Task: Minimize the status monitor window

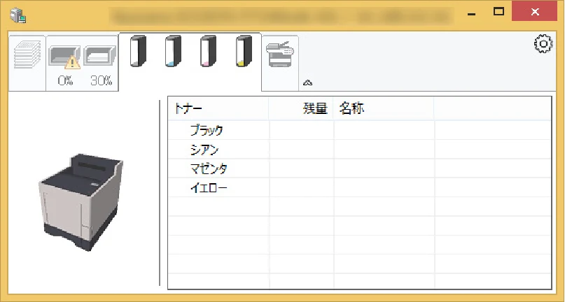Action: click(471, 13)
